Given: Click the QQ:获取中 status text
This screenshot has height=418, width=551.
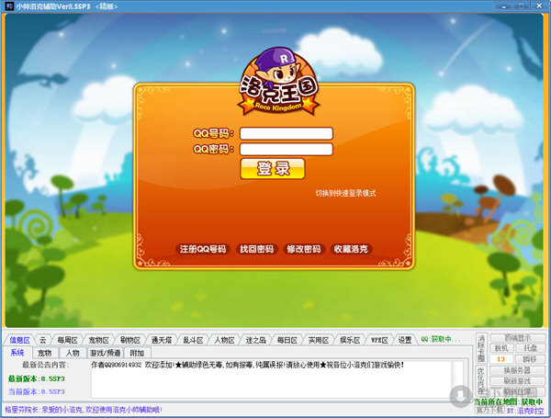Looking at the screenshot, I should 440,339.
